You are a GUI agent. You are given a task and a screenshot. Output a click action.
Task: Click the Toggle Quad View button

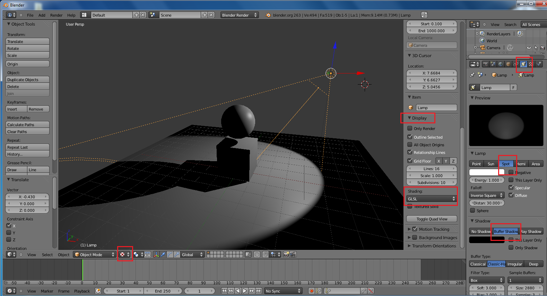[x=432, y=219]
